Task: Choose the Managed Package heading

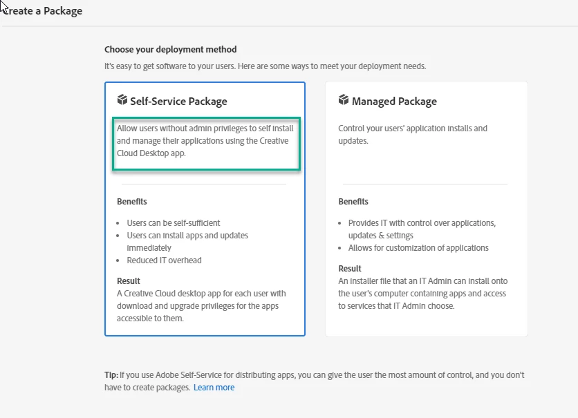Action: pos(394,102)
